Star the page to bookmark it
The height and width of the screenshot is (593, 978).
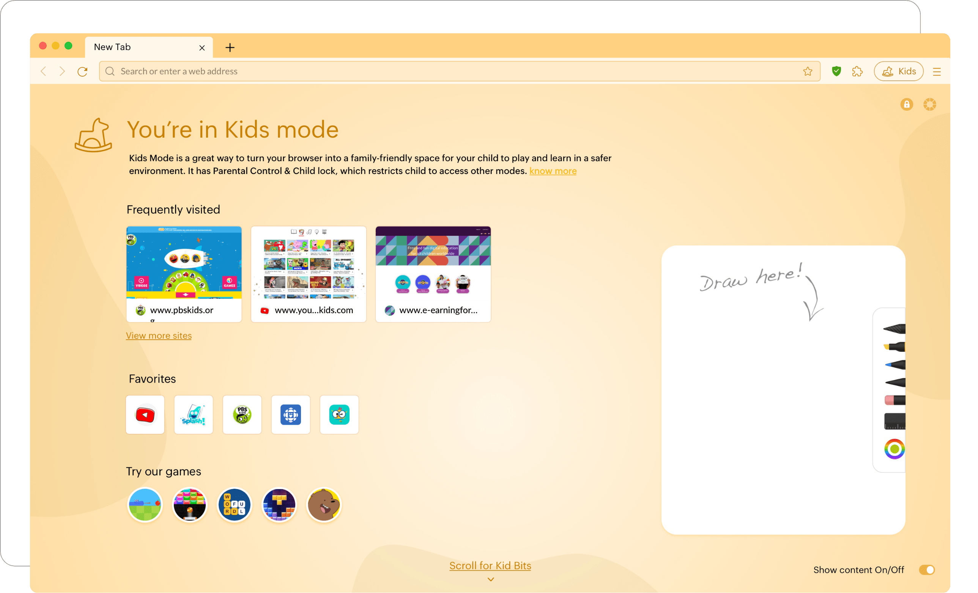(x=808, y=71)
